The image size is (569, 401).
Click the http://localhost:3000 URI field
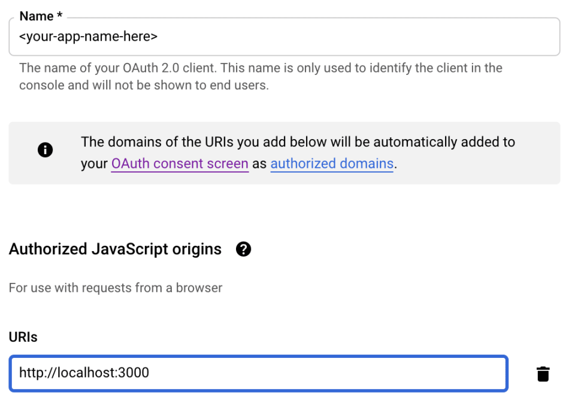tap(258, 373)
